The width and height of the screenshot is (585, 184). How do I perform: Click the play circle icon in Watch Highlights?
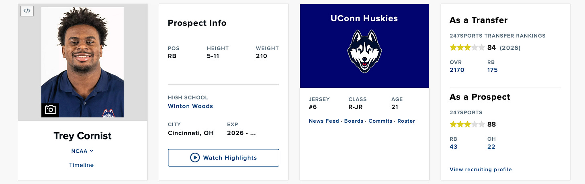pyautogui.click(x=195, y=158)
